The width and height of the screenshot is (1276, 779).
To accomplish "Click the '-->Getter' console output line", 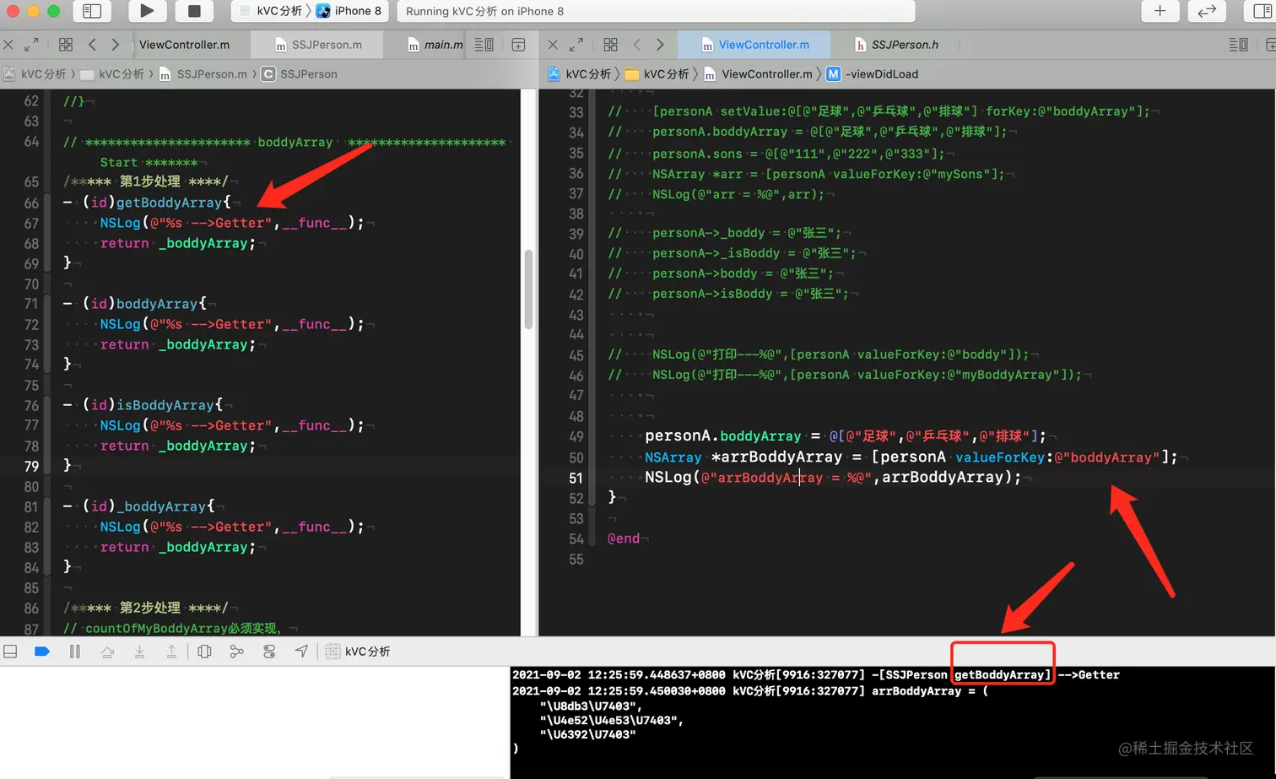I will click(816, 675).
